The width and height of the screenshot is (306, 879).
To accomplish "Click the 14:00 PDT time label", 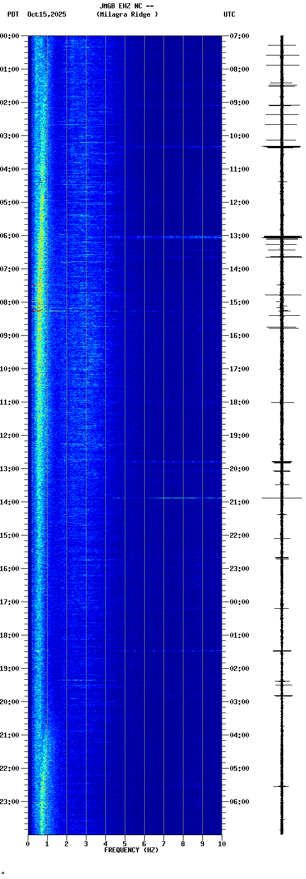I will (x=9, y=502).
